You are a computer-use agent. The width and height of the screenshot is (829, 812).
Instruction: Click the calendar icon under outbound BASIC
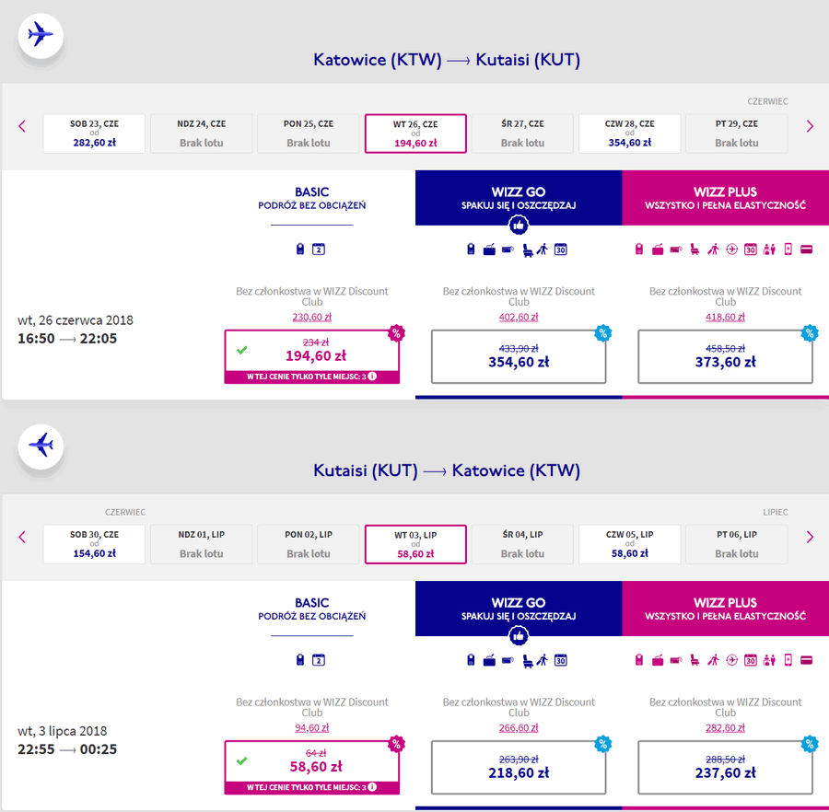(x=319, y=249)
